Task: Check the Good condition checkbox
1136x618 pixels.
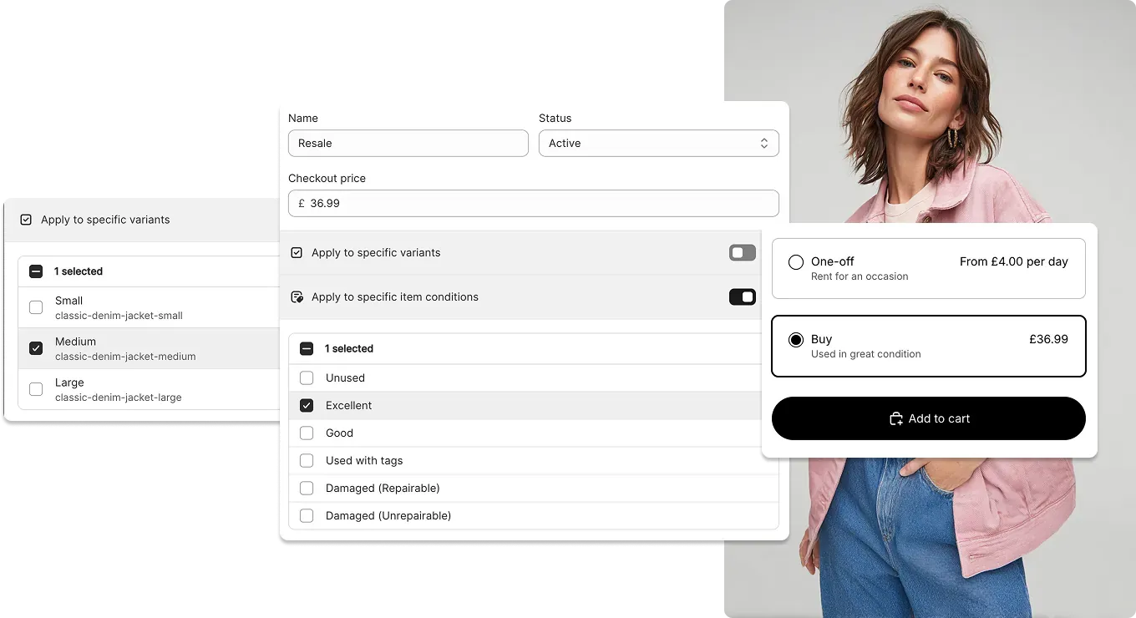Action: click(x=307, y=433)
